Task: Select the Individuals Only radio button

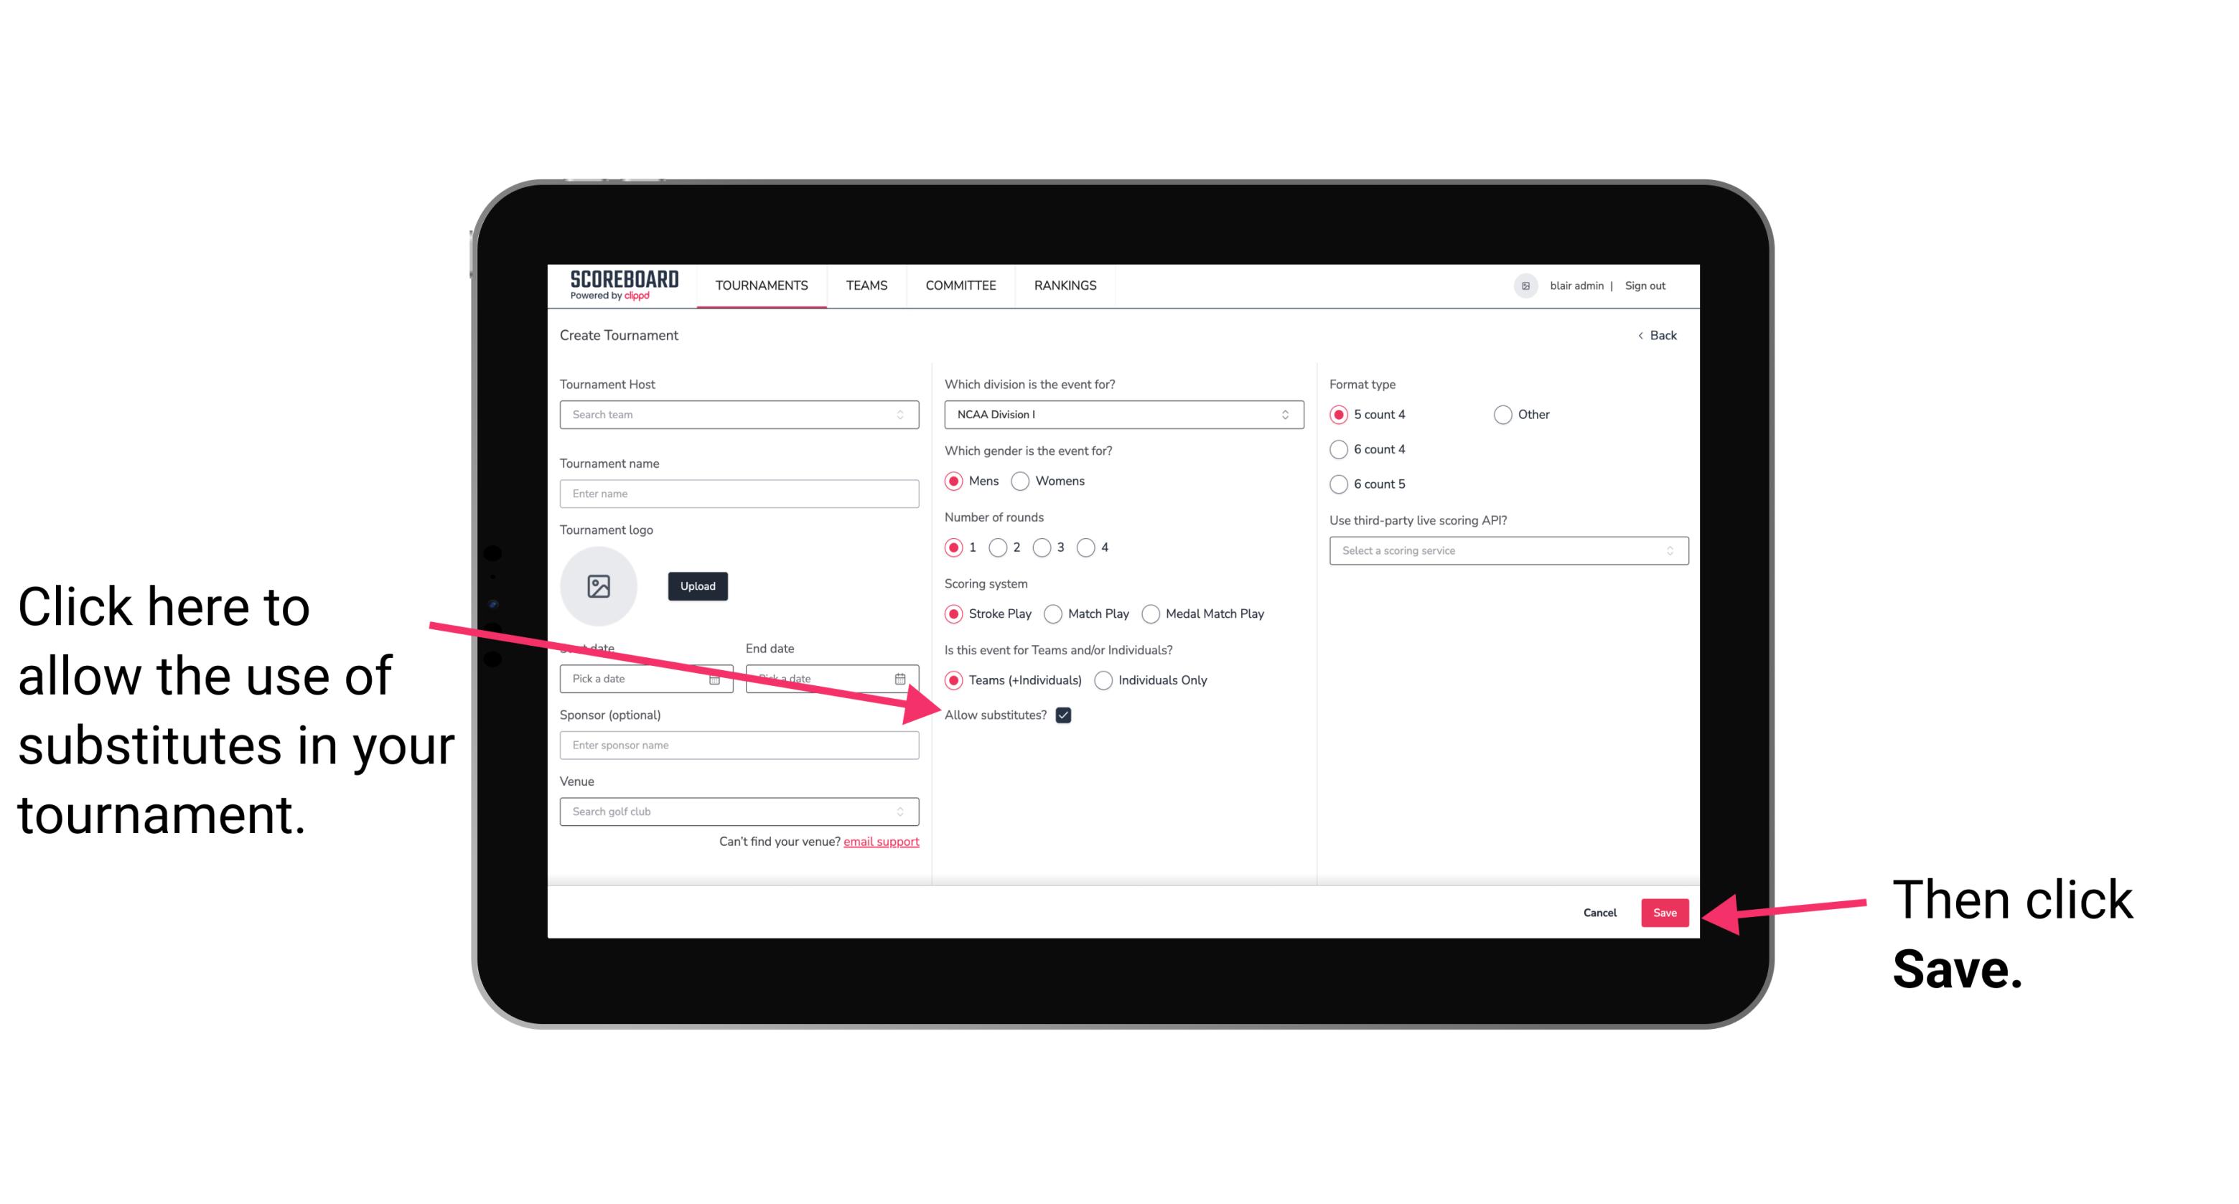Action: (x=1103, y=681)
